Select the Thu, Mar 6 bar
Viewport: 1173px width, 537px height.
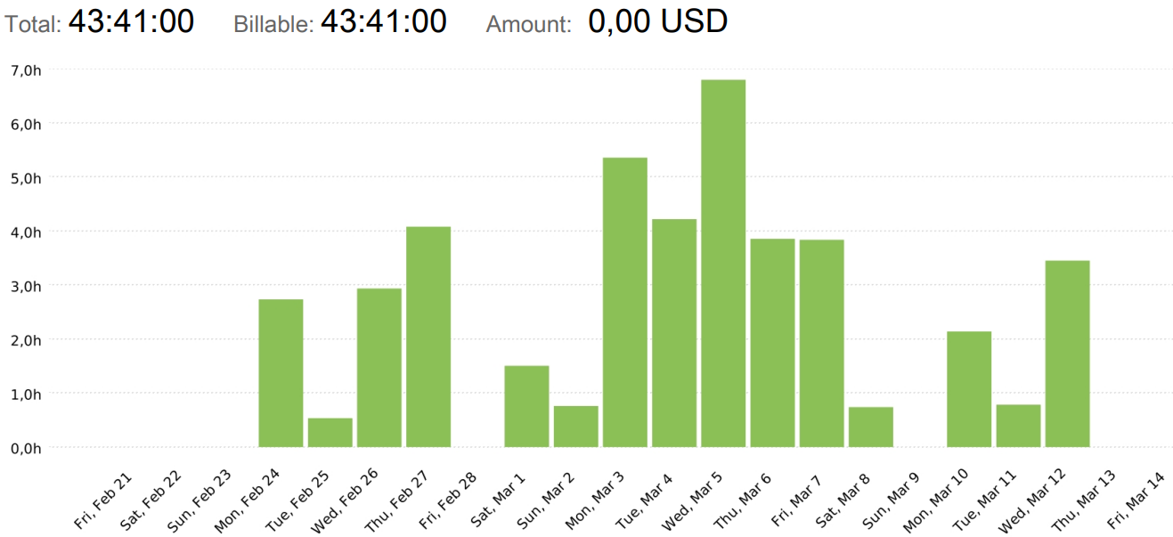point(772,343)
